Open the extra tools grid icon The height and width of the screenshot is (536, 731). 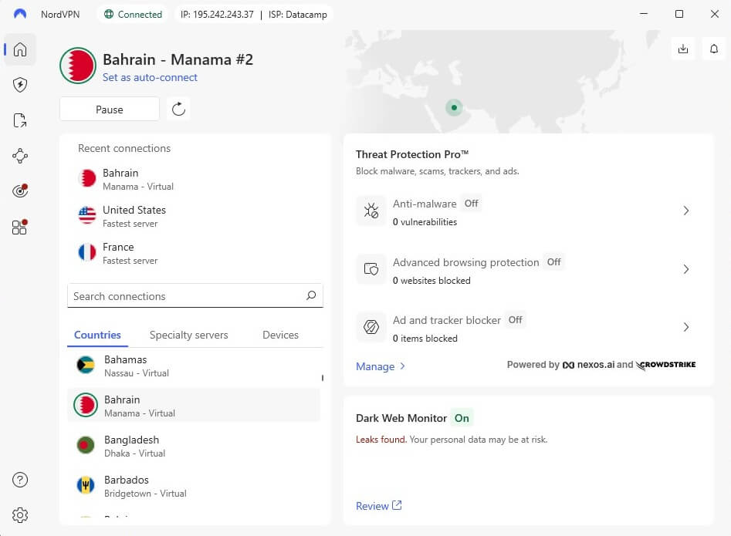pyautogui.click(x=20, y=227)
